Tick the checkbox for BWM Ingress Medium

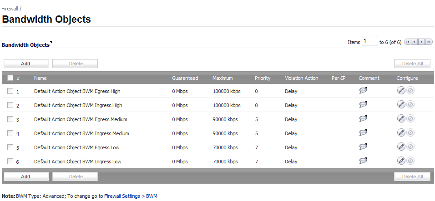(10, 133)
